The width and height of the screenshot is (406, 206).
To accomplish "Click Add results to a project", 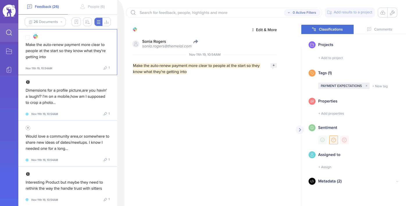I will (x=350, y=13).
